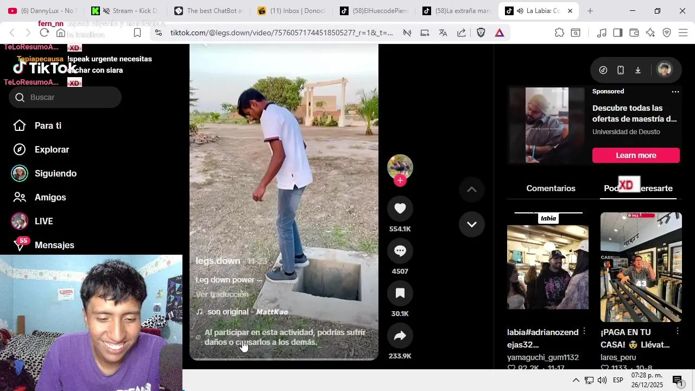Switch to the Comentarios tab
The height and width of the screenshot is (391, 695).
pos(551,188)
